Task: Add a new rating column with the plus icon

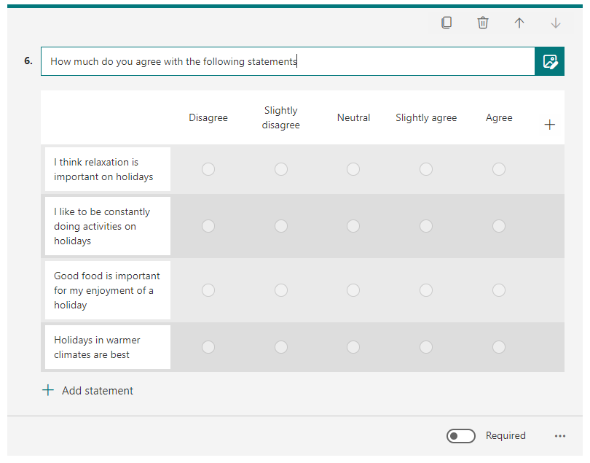Action: point(550,124)
